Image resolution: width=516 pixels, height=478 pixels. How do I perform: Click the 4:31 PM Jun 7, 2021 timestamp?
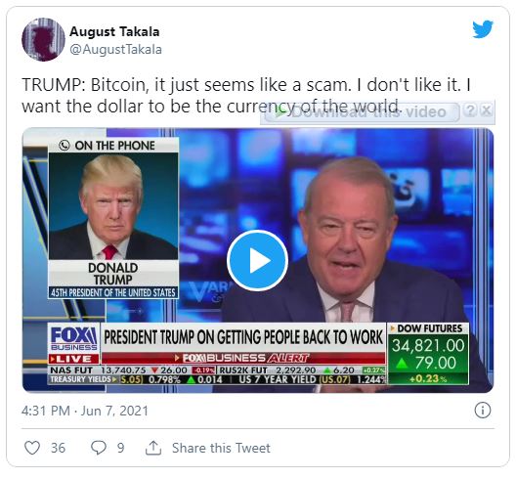85,411
